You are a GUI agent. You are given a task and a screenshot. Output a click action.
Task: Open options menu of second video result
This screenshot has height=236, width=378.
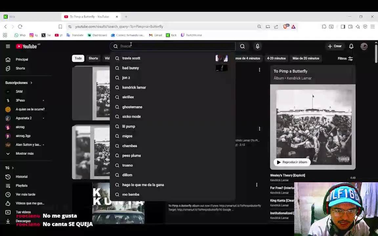point(260,129)
